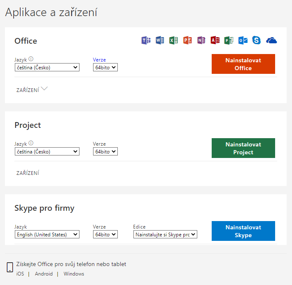Click the info icon next to Office Jazyk
292x285 pixels.
click(31, 59)
